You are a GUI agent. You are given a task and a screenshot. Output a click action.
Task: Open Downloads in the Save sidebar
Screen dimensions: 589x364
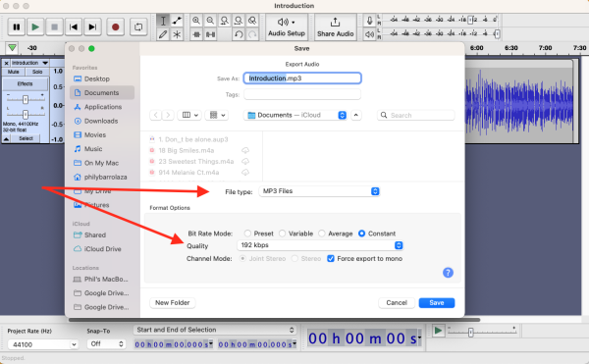click(x=101, y=121)
